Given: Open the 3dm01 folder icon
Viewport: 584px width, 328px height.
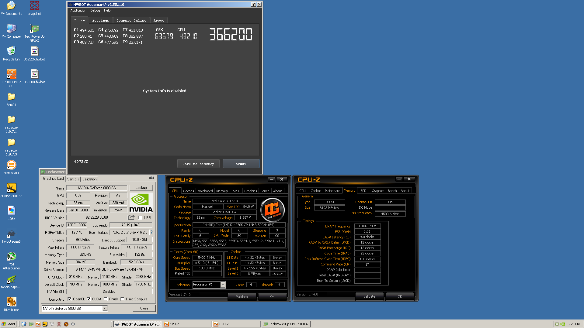Looking at the screenshot, I should tap(11, 97).
